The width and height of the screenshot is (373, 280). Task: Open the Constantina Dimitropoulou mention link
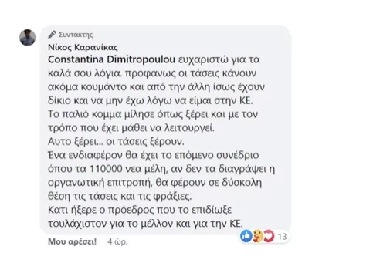pyautogui.click(x=111, y=59)
